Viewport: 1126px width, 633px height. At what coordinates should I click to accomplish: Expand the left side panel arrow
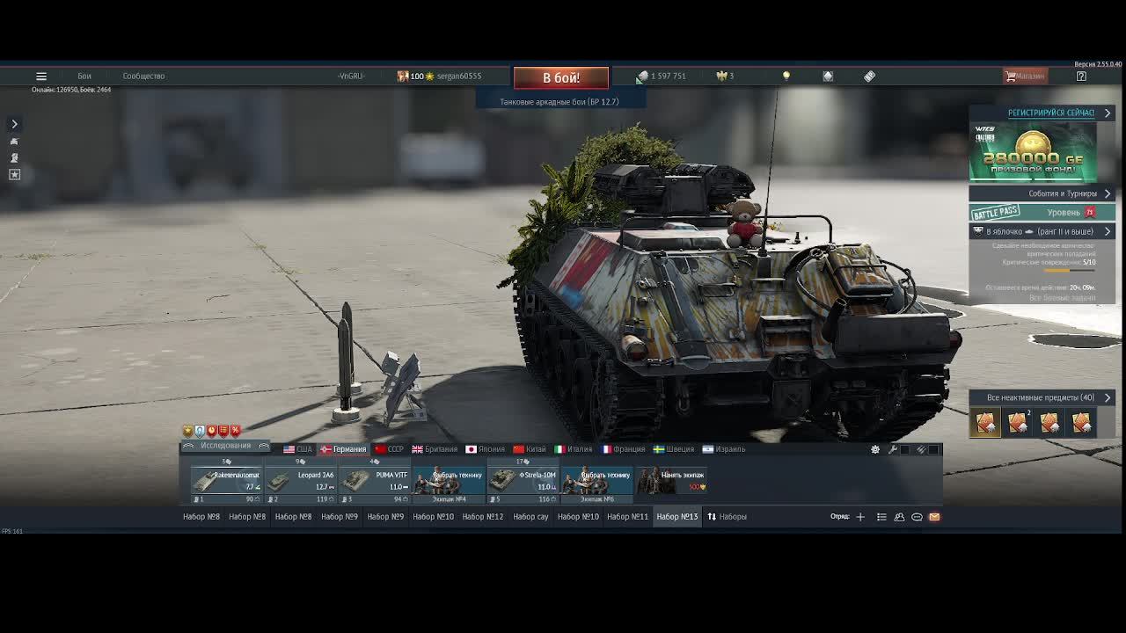14,124
